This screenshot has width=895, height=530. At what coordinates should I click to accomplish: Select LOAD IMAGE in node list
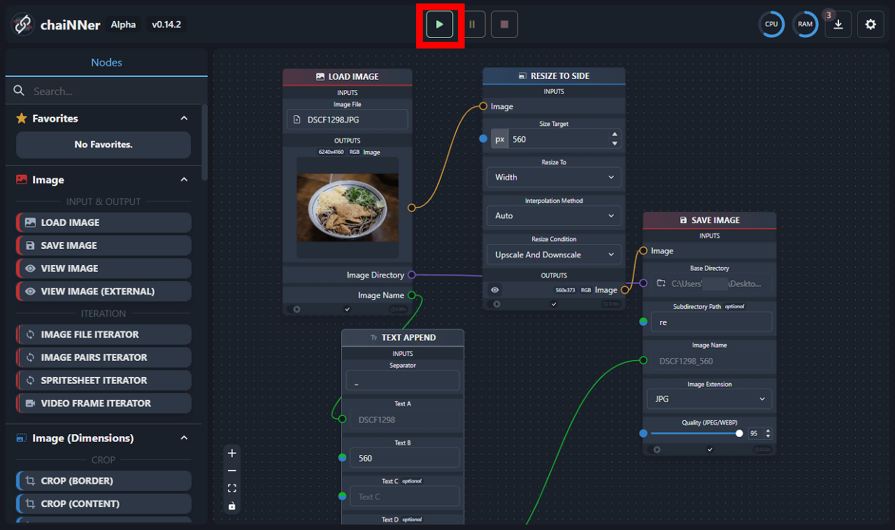[x=103, y=222]
